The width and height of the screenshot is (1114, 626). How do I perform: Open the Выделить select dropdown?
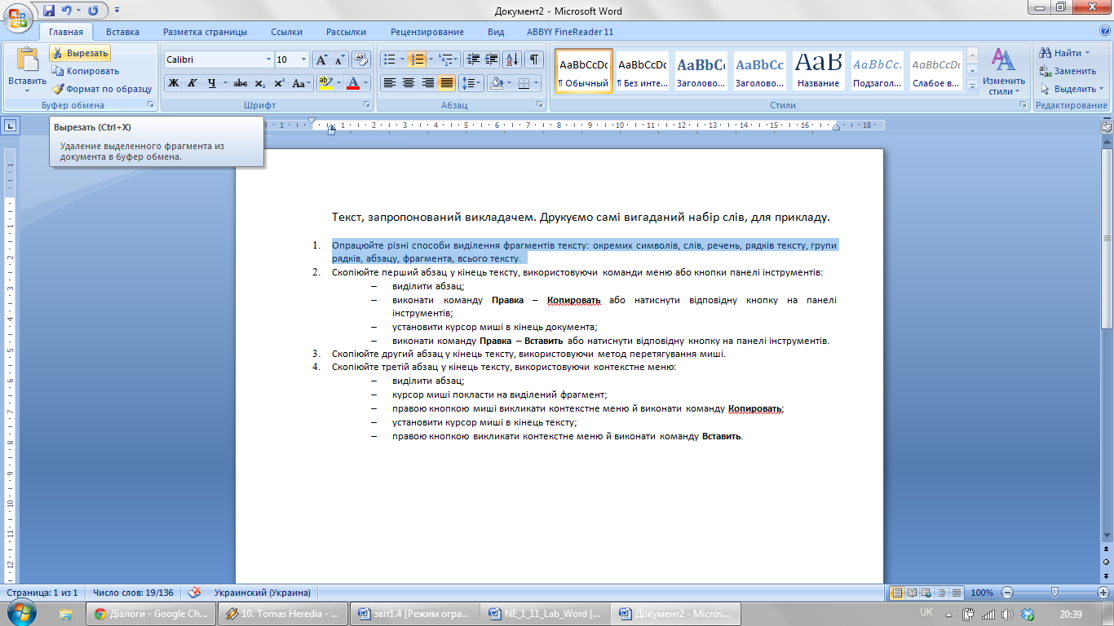(1072, 89)
